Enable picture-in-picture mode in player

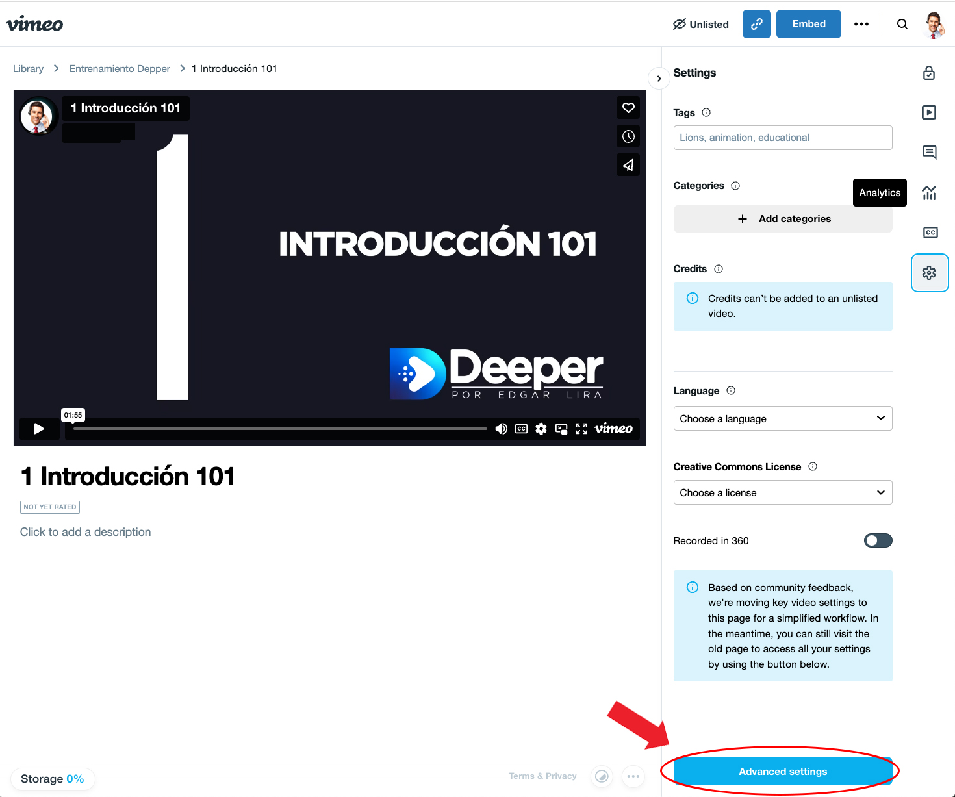click(561, 429)
